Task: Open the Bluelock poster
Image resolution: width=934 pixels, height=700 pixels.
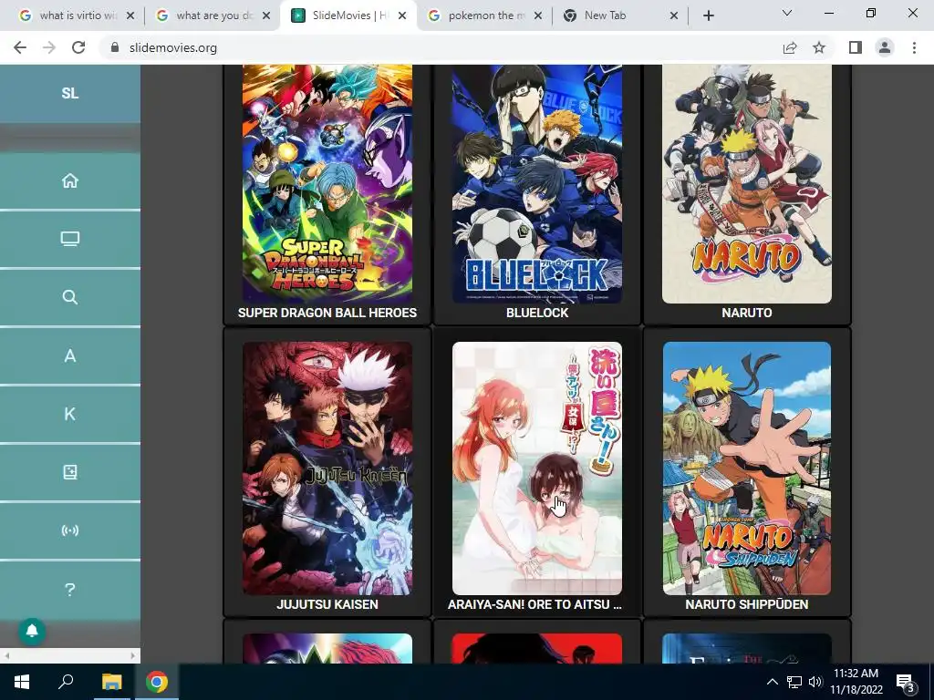Action: 537,184
